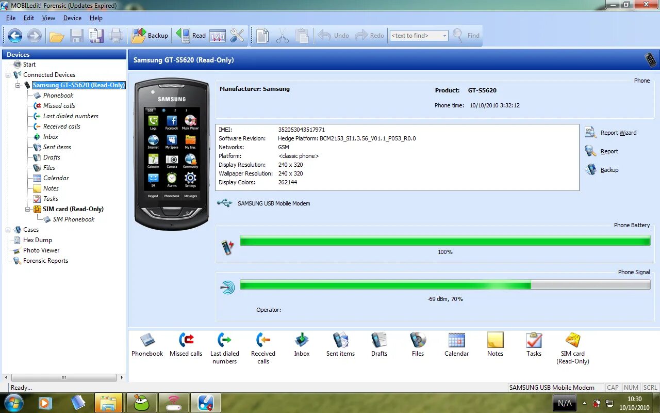Select Drafts in the Devices tree
The width and height of the screenshot is (660, 413).
coord(52,157)
